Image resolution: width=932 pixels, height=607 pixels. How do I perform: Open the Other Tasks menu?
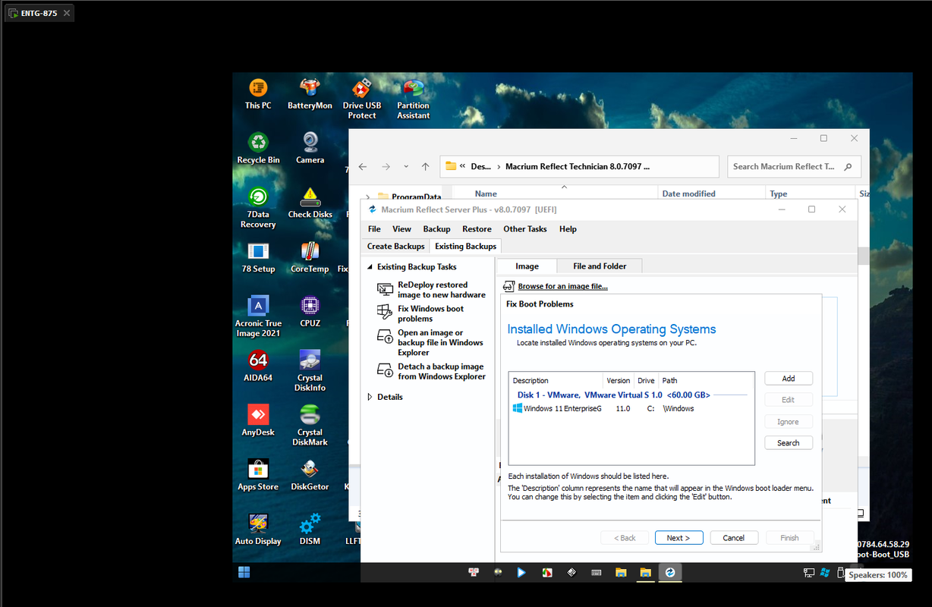(525, 229)
